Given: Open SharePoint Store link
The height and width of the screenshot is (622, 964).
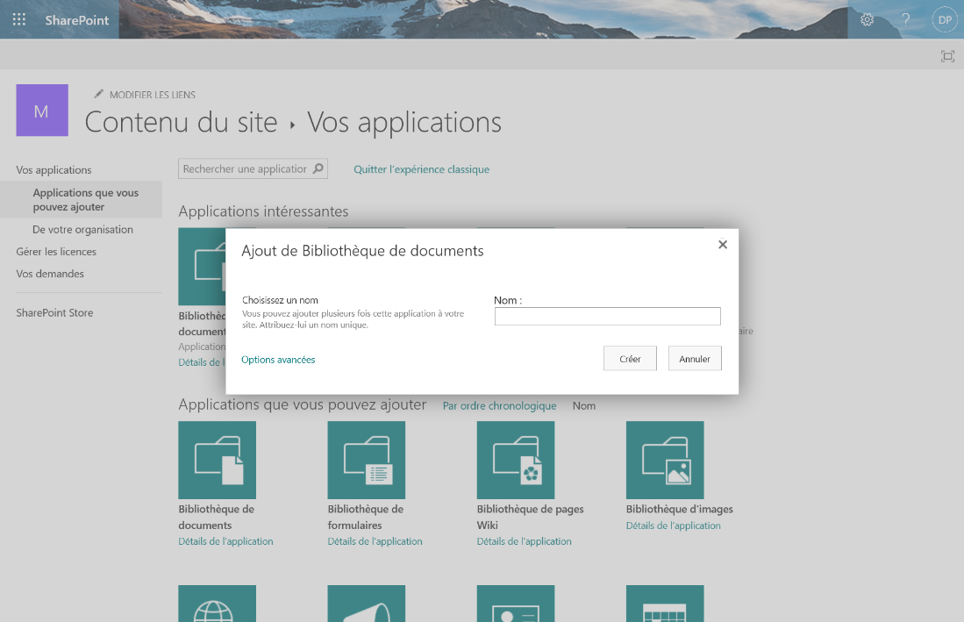Looking at the screenshot, I should 54,312.
